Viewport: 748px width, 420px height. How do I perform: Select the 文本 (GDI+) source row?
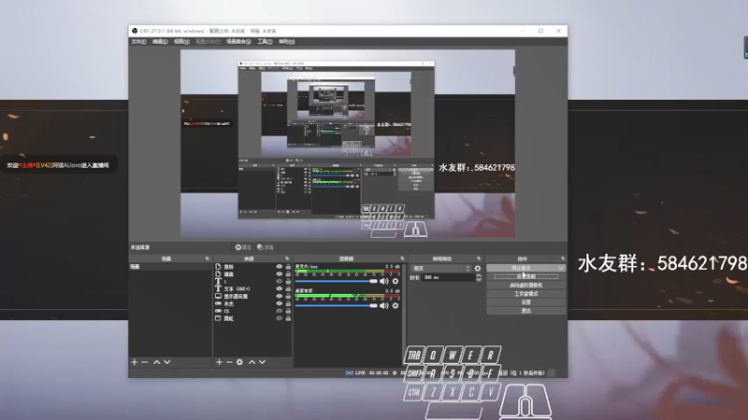pos(252,289)
